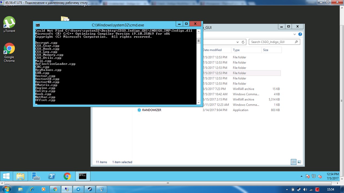The image size is (344, 193).
Task: Launch PowerShell from the remote taskbar
Action: [x=52, y=176]
